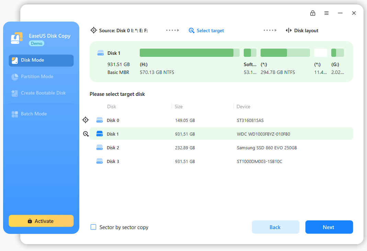Select the Disk Mode icon in sidebar
Screen dimensions: 367x251
[15, 60]
